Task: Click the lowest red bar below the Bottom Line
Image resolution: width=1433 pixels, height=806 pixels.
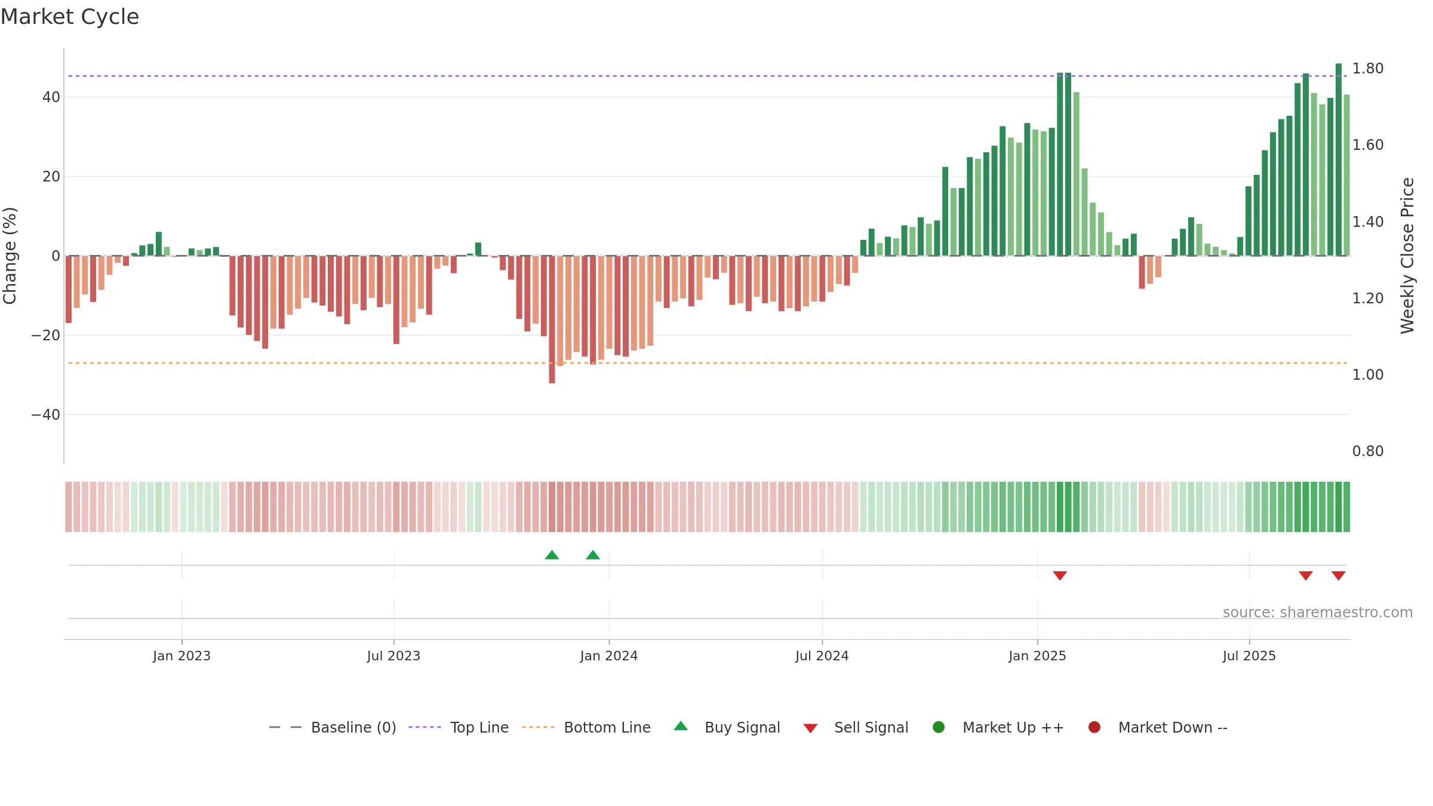Action: coord(552,319)
